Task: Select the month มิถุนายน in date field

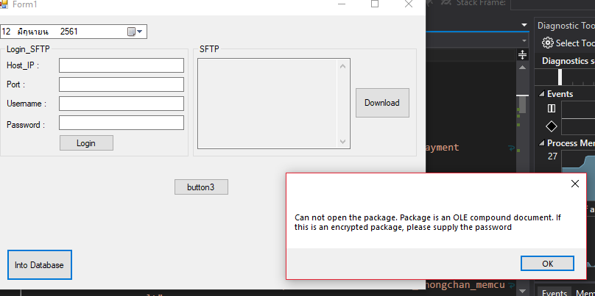Action: [x=33, y=32]
